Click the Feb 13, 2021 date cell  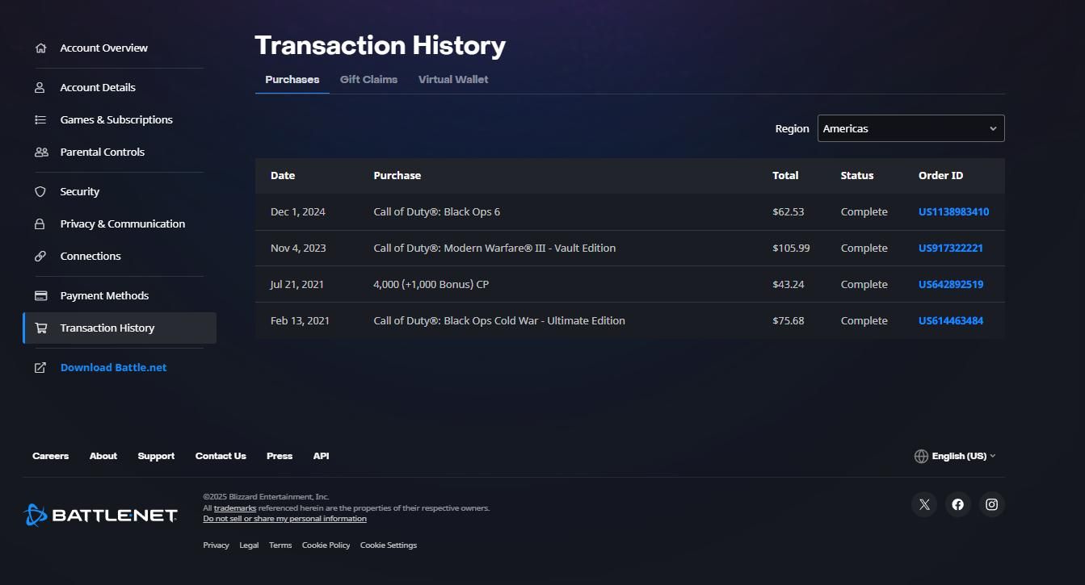click(300, 321)
